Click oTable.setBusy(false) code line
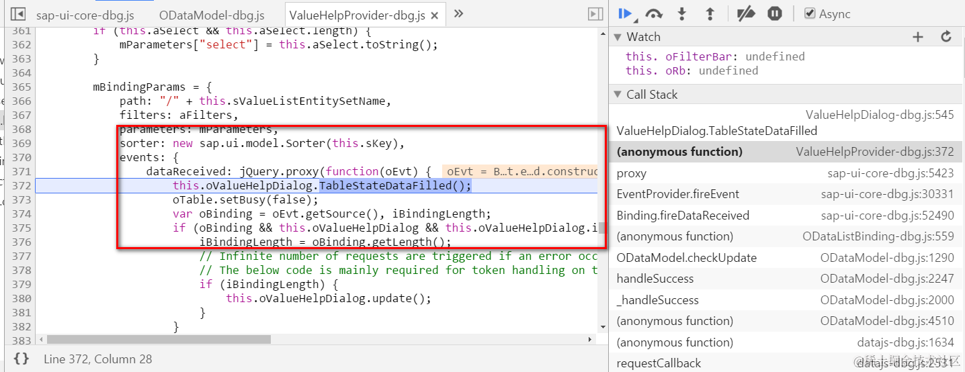 245,199
